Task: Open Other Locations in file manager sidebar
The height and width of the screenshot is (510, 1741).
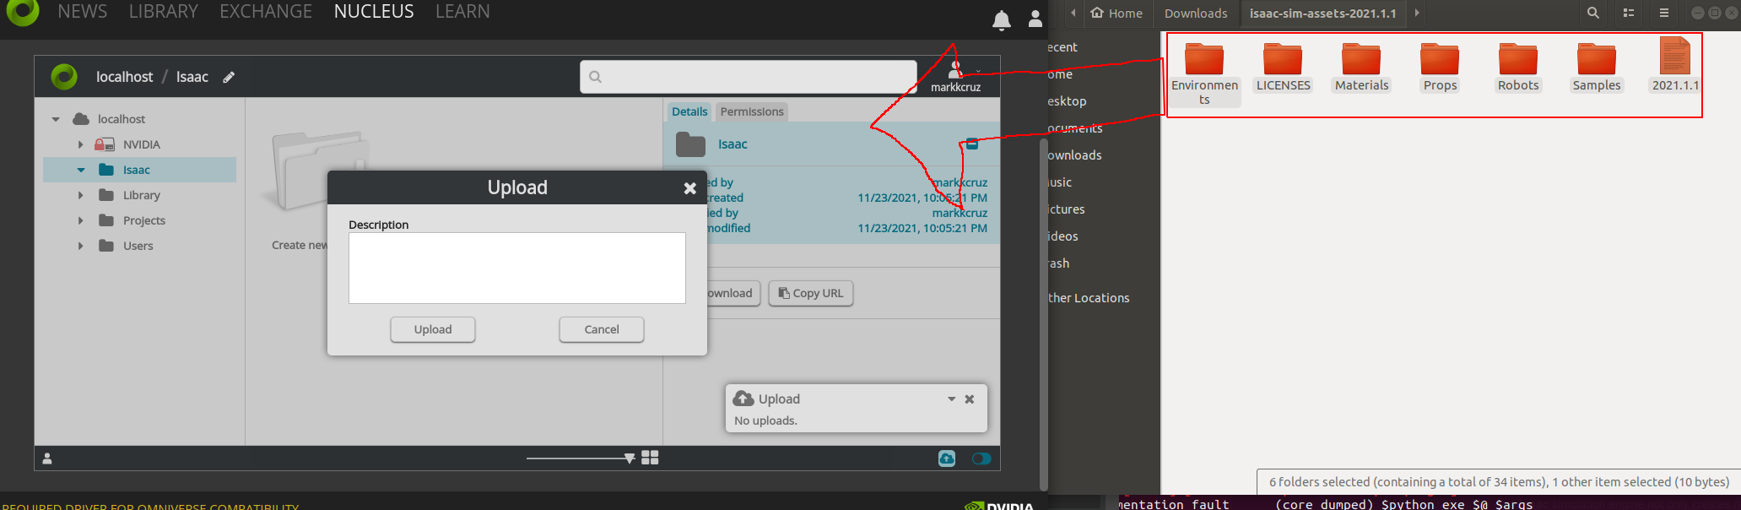Action: (1088, 298)
